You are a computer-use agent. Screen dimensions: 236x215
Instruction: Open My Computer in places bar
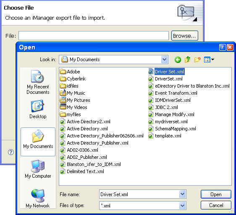coord(38,169)
